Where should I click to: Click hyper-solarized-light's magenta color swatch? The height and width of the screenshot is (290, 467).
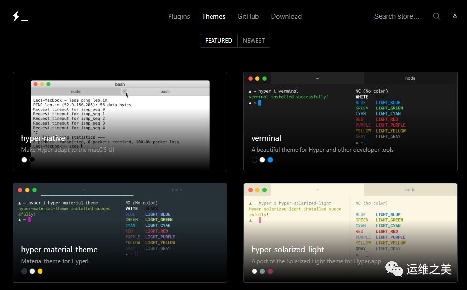tap(270, 271)
